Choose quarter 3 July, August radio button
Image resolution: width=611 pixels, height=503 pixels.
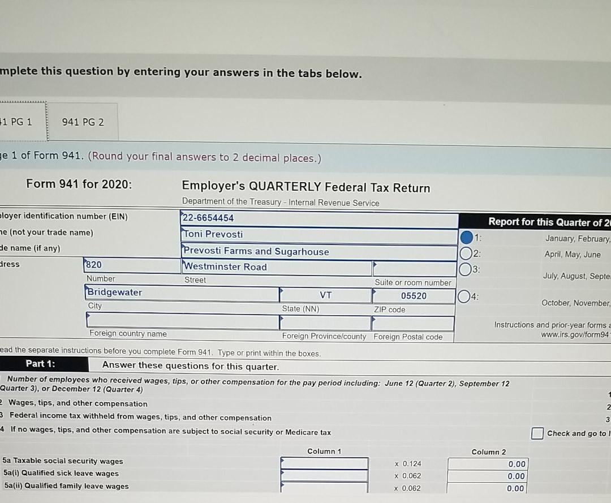pos(466,269)
